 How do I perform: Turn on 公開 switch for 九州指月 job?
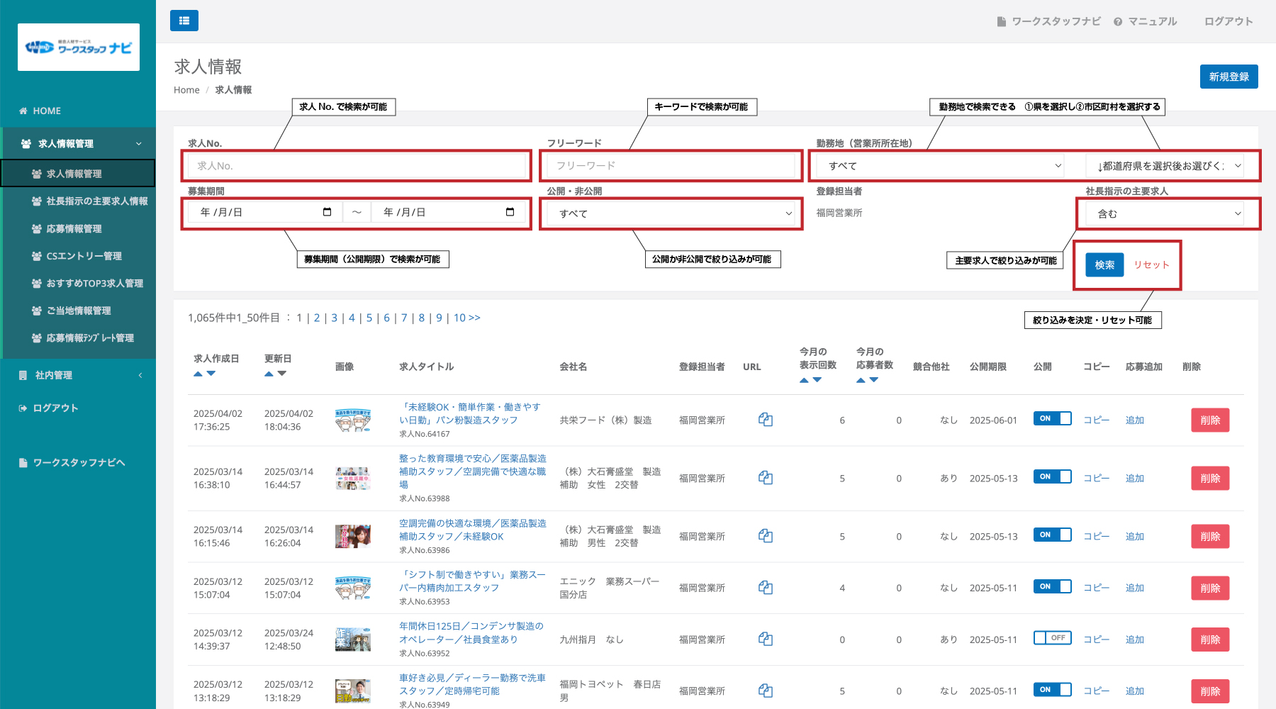[1052, 638]
